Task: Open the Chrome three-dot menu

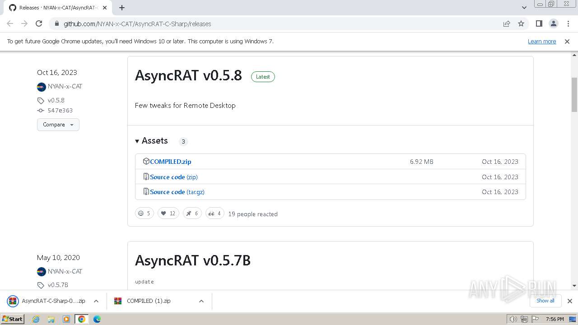Action: [568, 23]
